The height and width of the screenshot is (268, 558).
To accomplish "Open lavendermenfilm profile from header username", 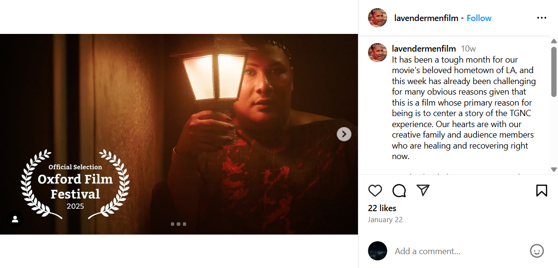I will point(426,18).
